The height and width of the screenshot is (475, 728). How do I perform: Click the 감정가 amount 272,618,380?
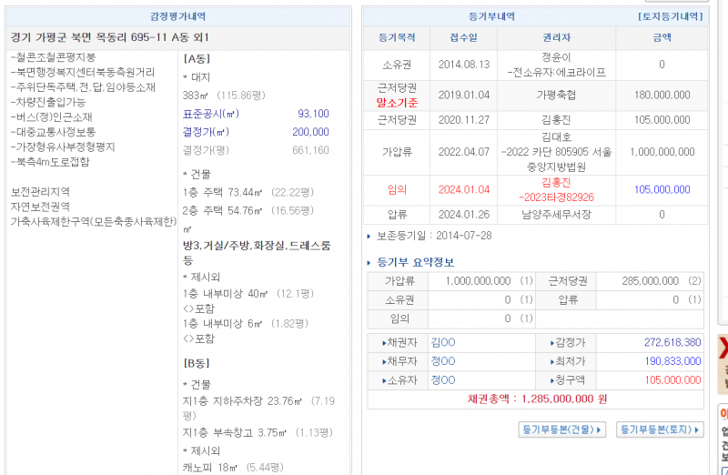[672, 342]
